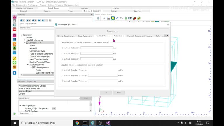Viewport: 224px width, 126px height.
Task: Toggle the Subcomponent 1 checkbox
Action: click(x=34, y=67)
